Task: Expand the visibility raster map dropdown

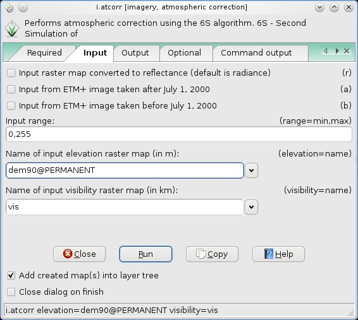Action: pos(251,207)
